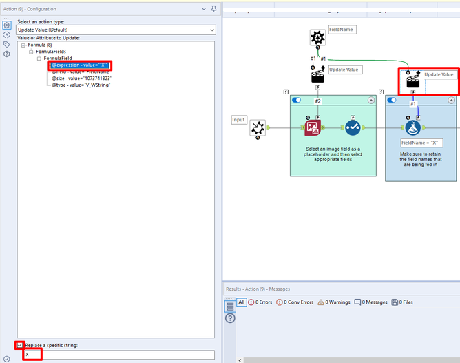460x363 pixels.
Task: Click the apply checkmark icon in Configuration sidebar
Action: [x=6, y=359]
